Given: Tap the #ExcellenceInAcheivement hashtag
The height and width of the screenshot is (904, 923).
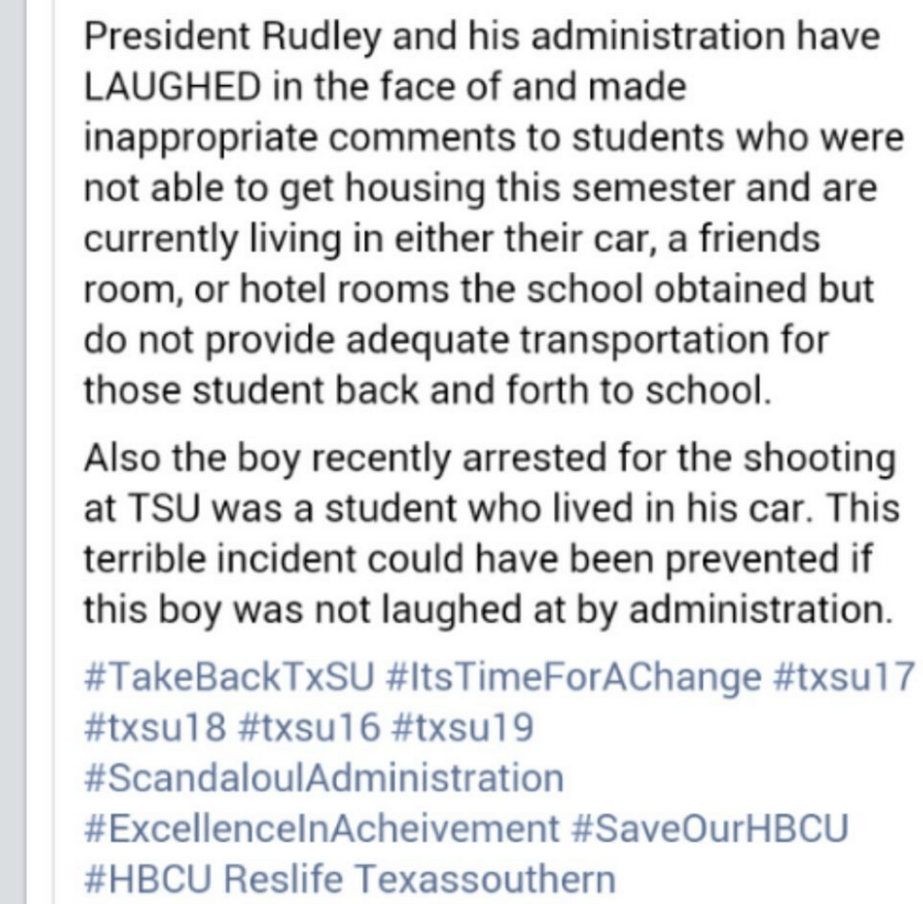Looking at the screenshot, I should [321, 827].
